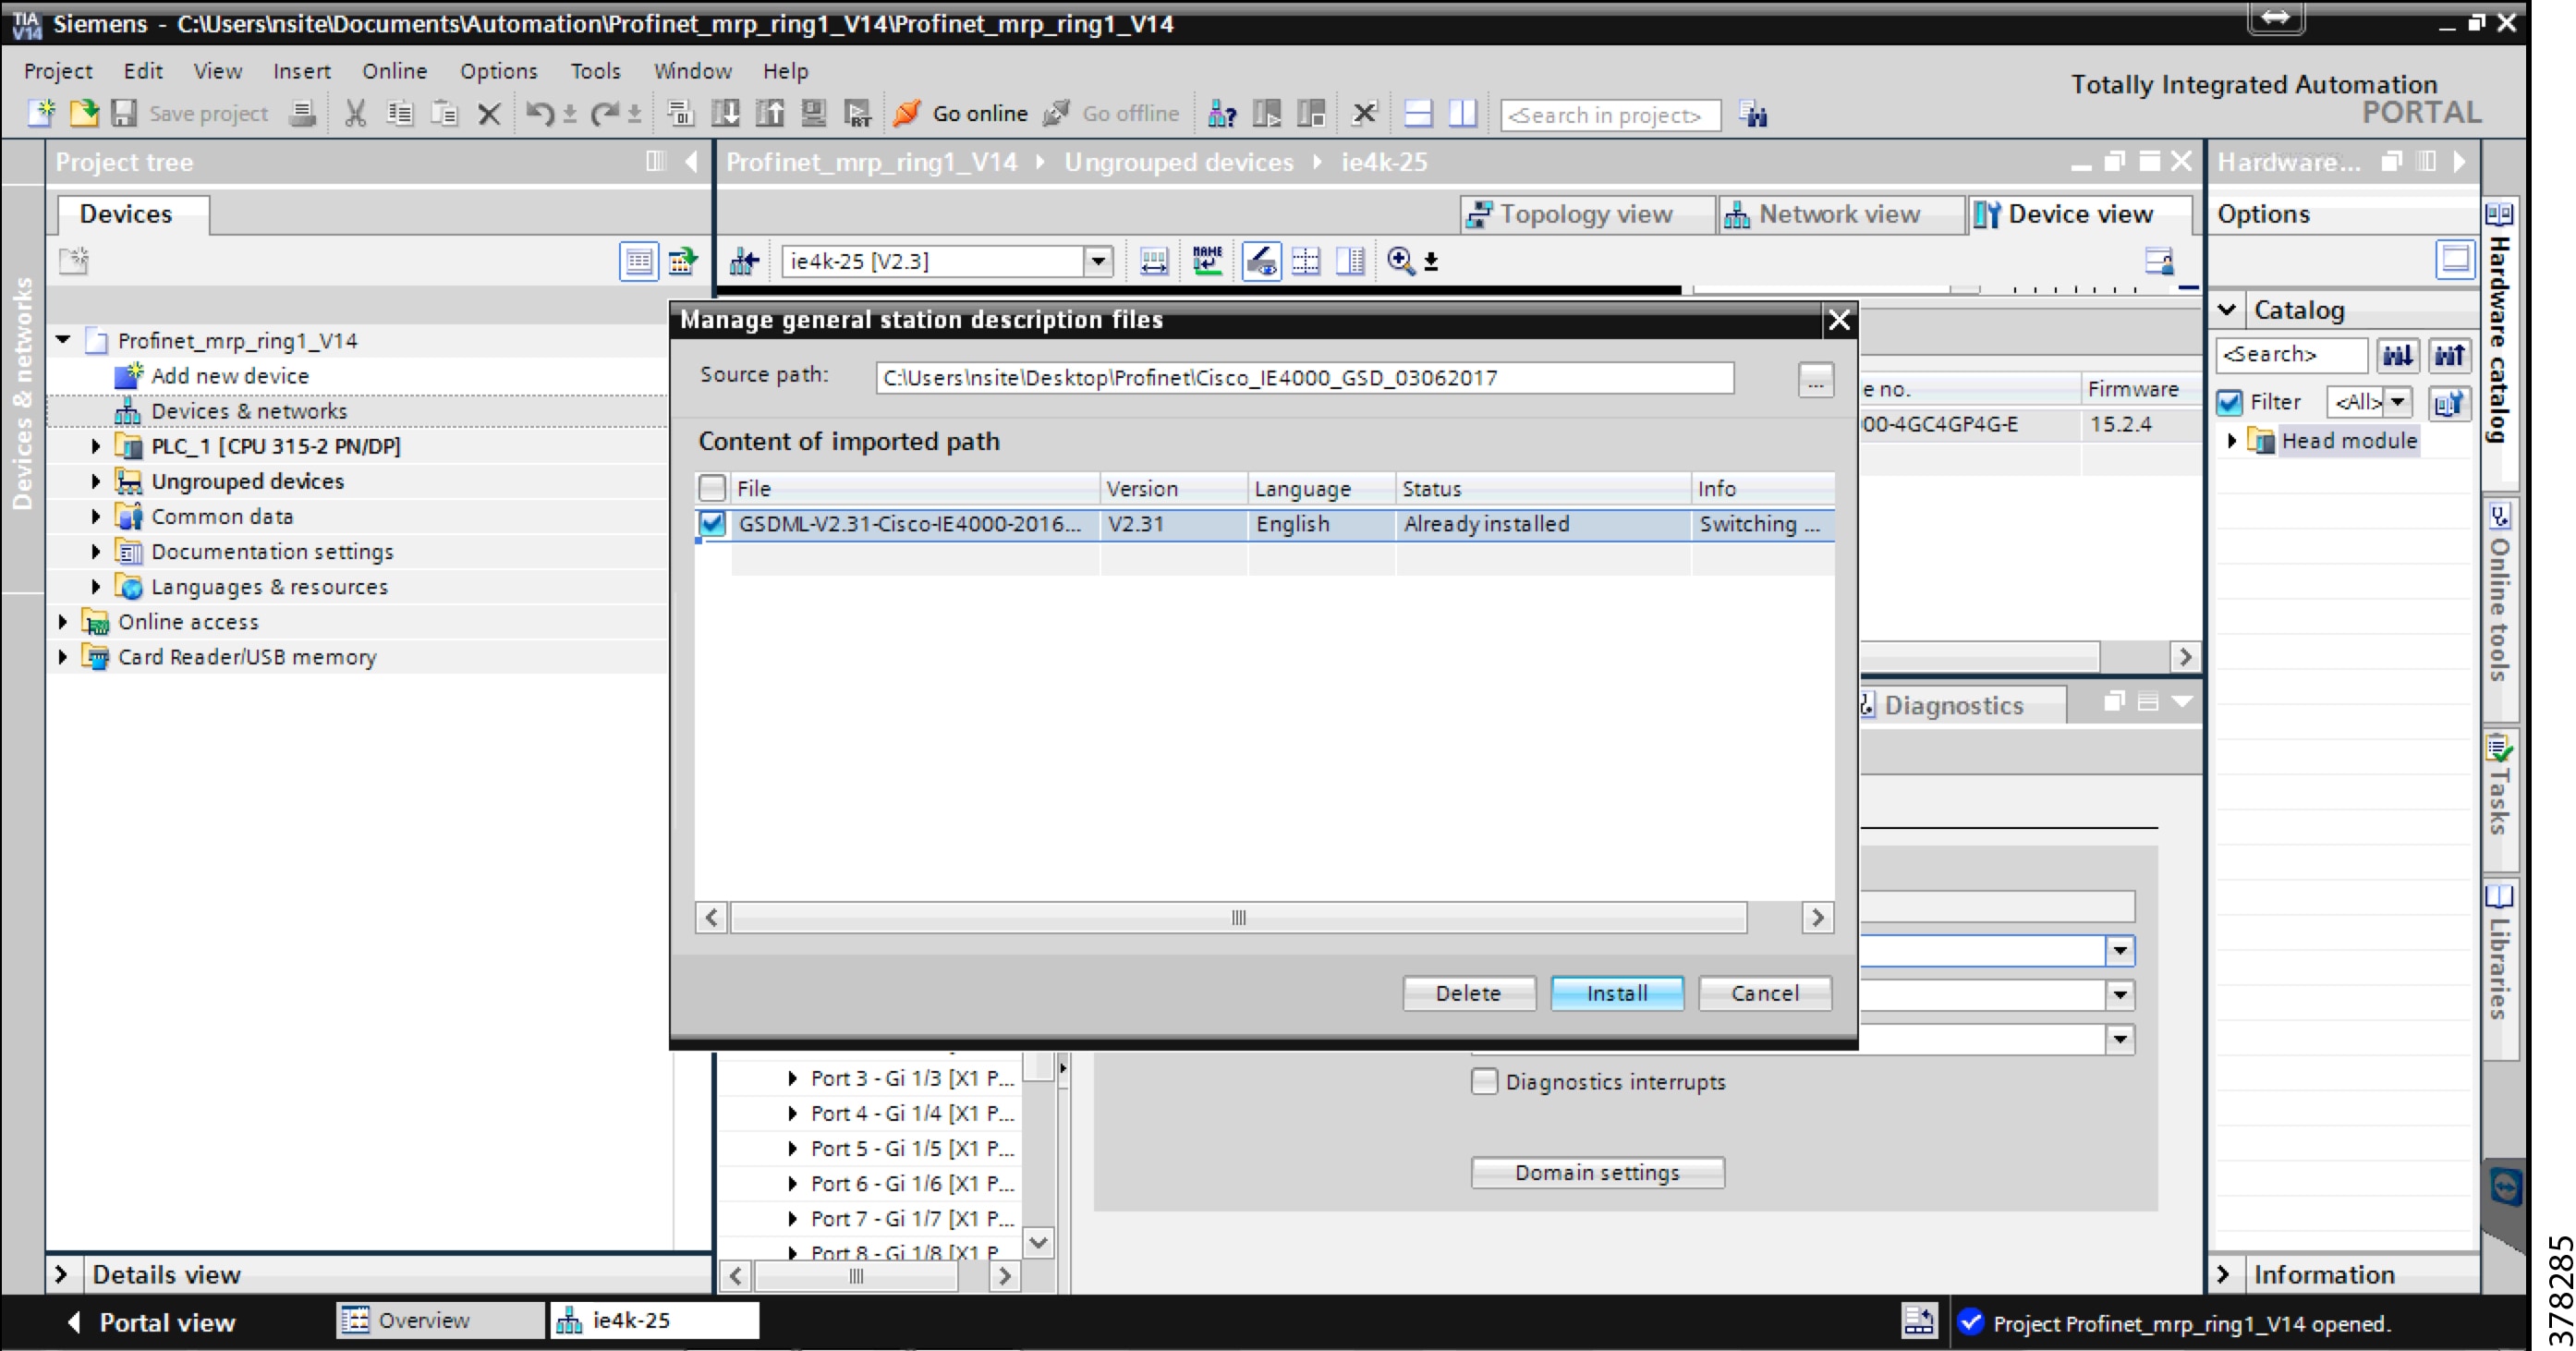Click the GSD dialog horizontal scrollbar thumb
Viewport: 2576px width, 1351px height.
click(1238, 917)
